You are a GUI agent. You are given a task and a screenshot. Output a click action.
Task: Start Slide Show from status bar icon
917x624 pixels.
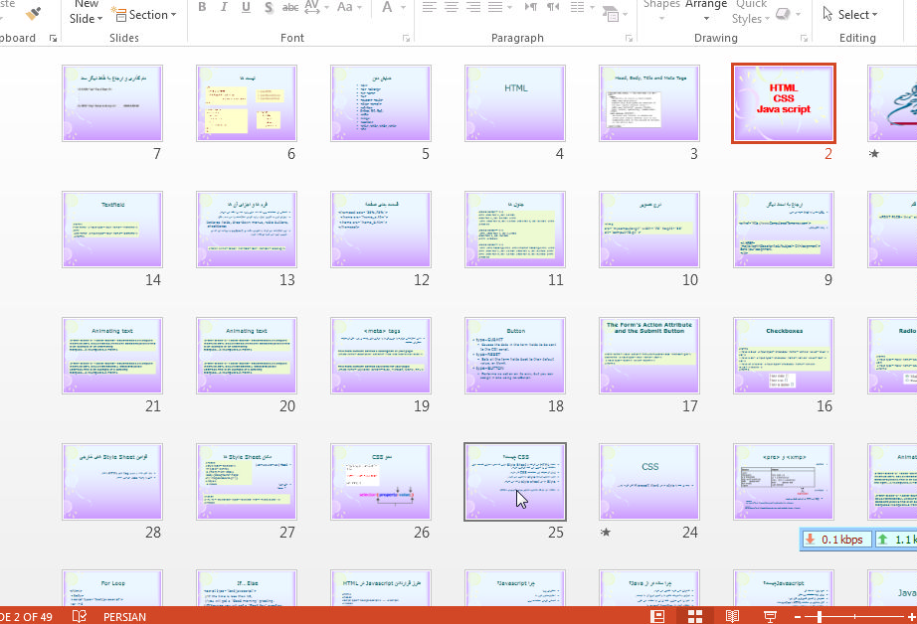coord(769,616)
